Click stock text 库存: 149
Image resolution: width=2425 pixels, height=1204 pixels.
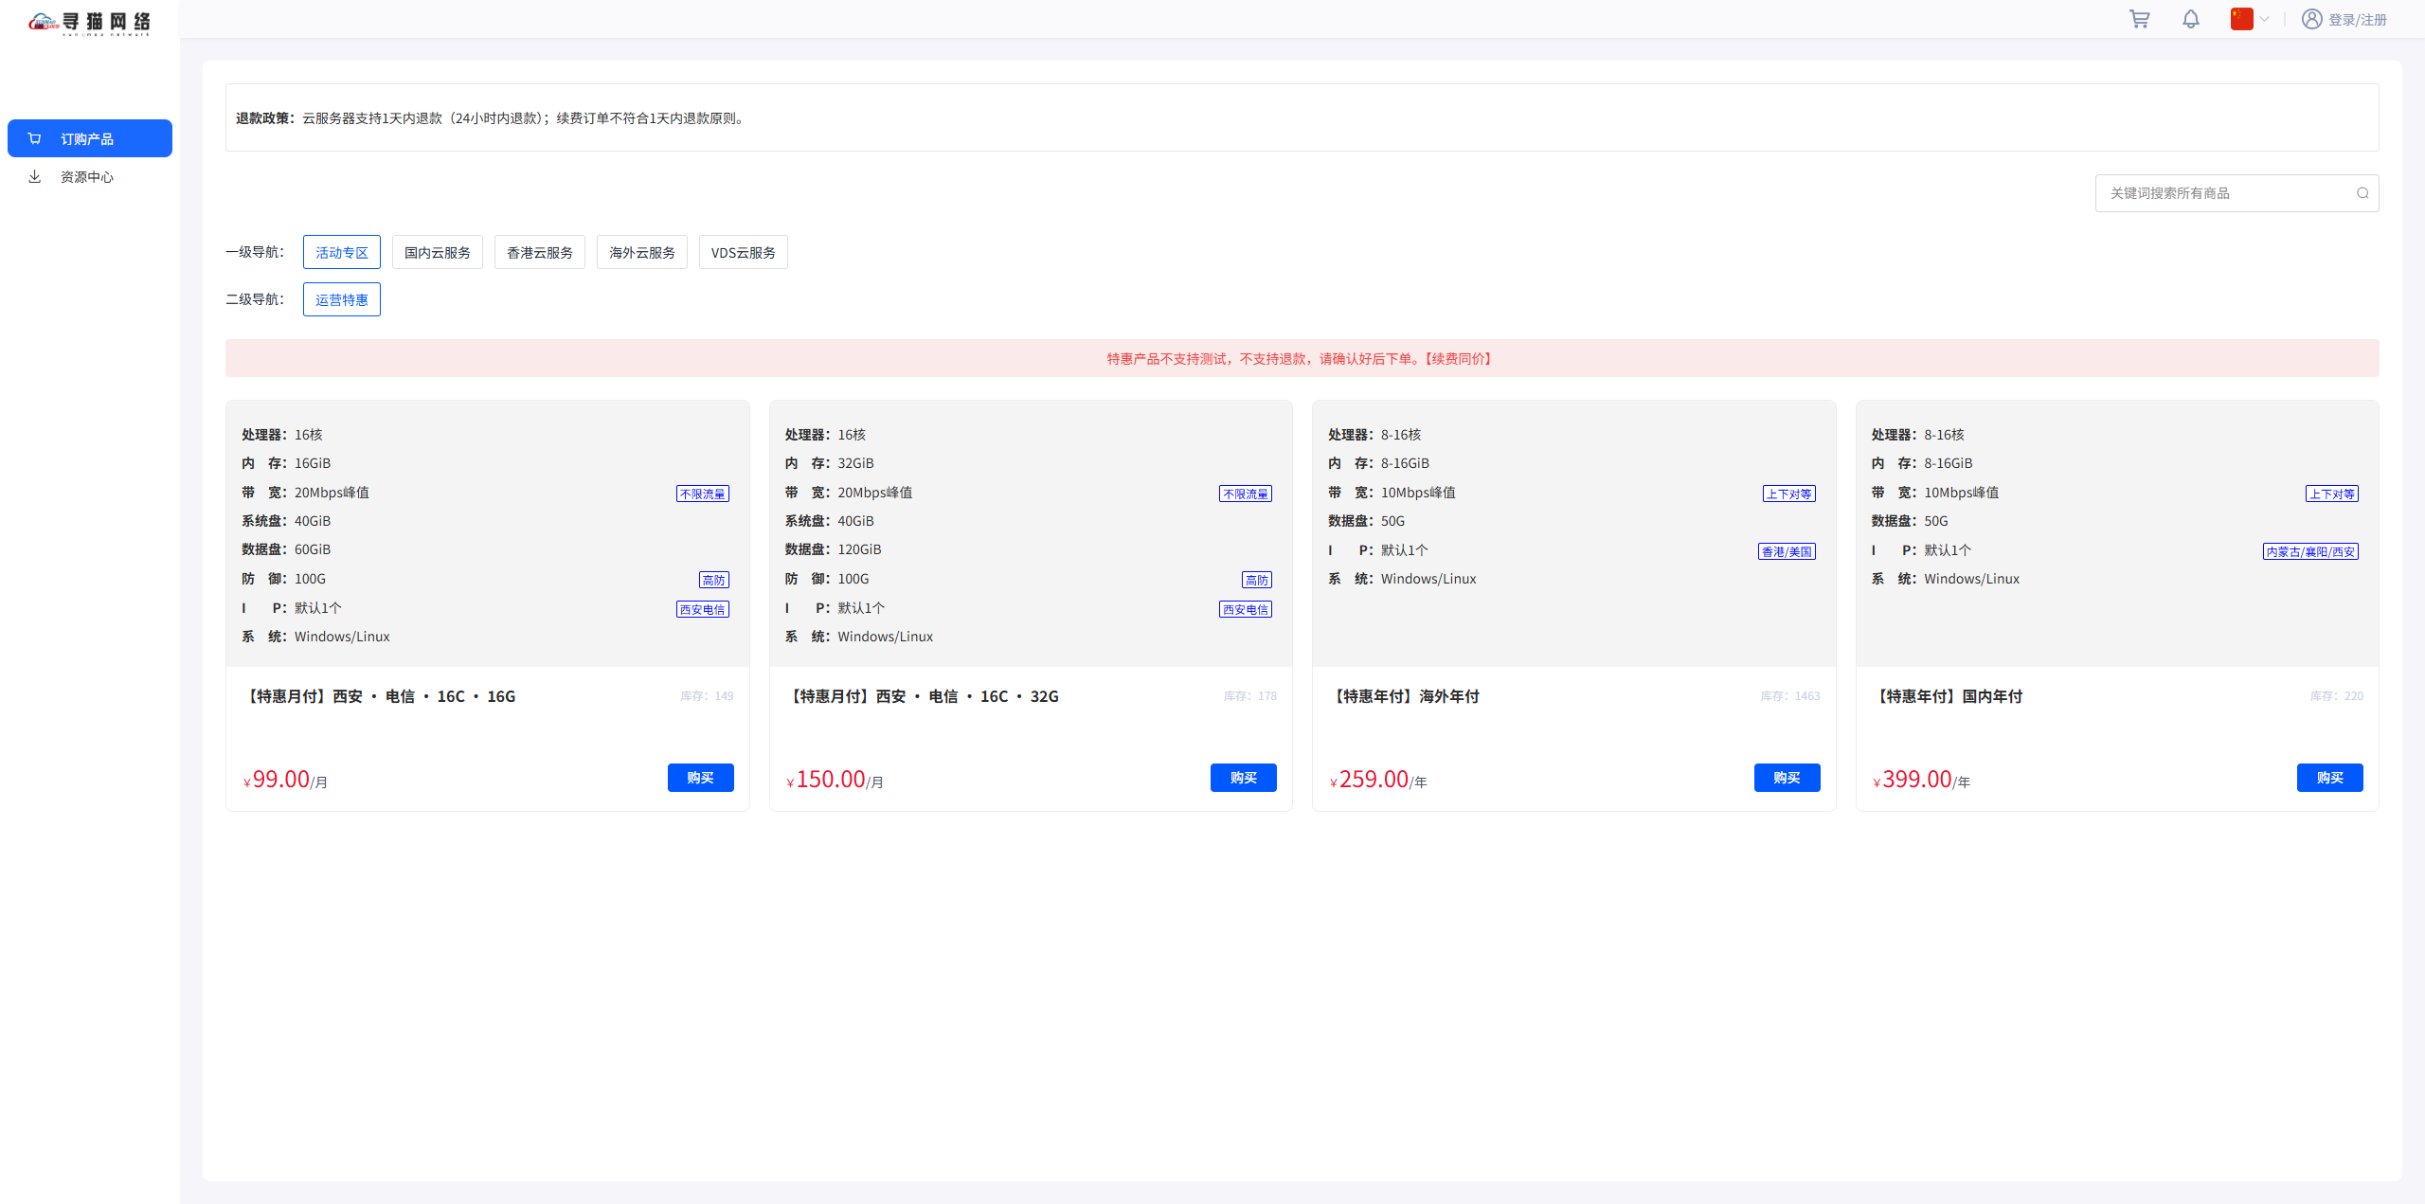[707, 695]
